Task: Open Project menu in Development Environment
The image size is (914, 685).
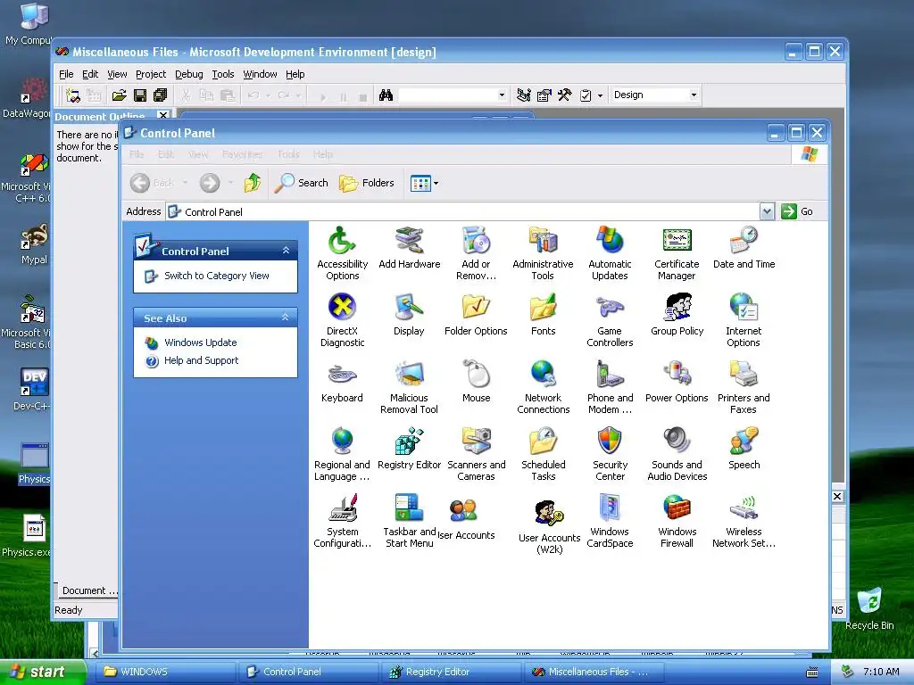Action: [x=150, y=74]
